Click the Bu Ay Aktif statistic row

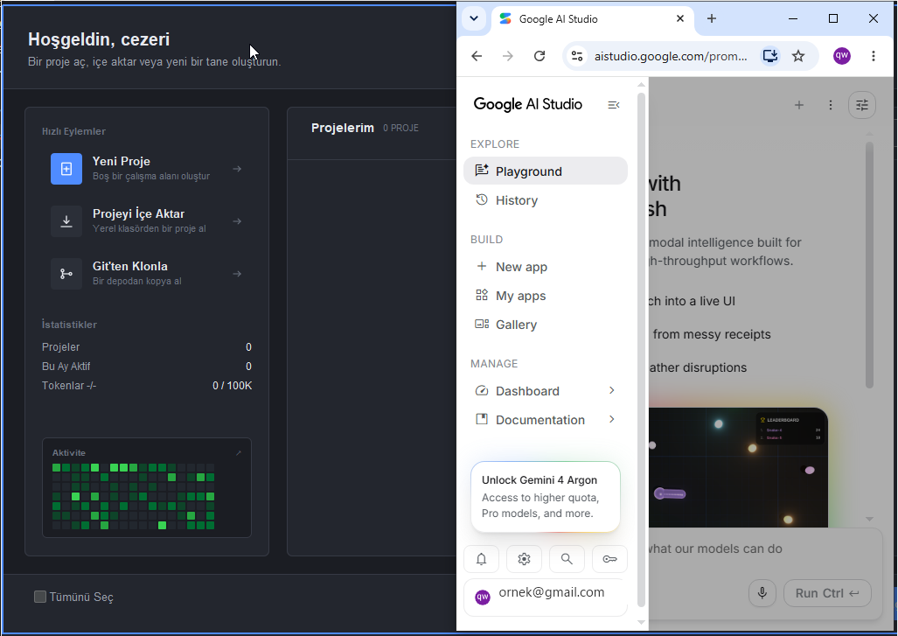pos(147,367)
